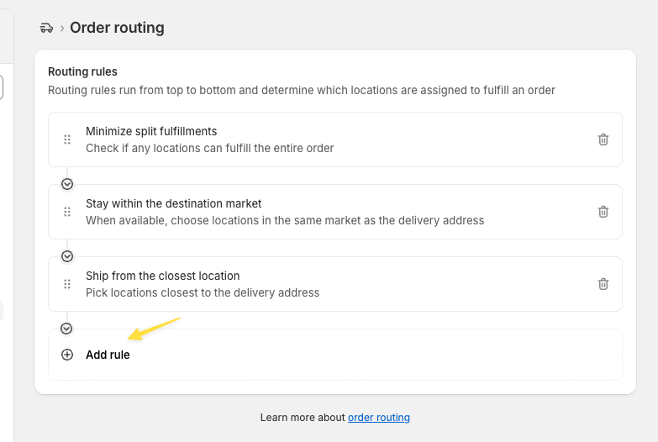Click the Routing rules section heading
Image resolution: width=658 pixels, height=442 pixels.
(x=82, y=71)
